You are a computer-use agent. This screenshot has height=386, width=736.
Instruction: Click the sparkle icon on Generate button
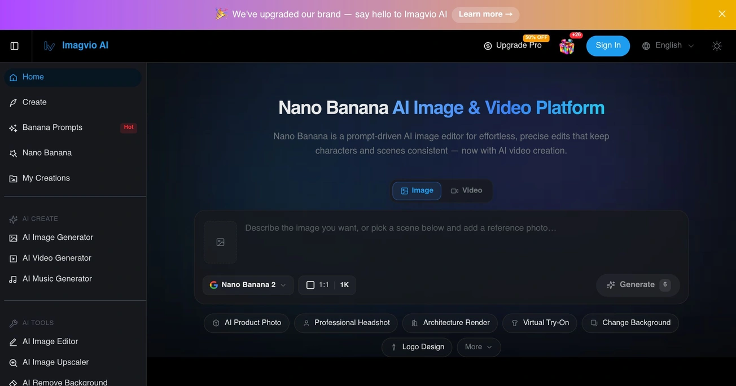(611, 286)
